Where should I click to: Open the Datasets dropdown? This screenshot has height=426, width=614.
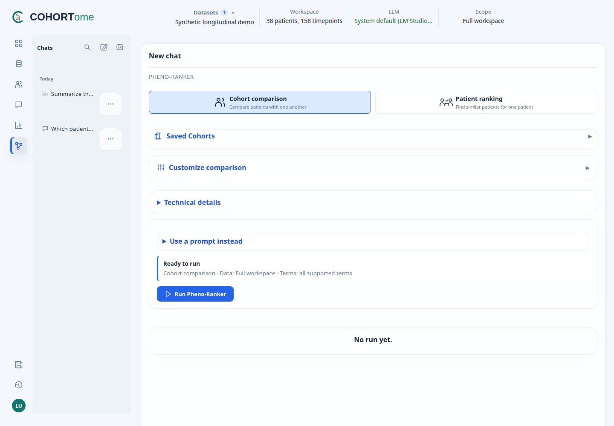[214, 12]
